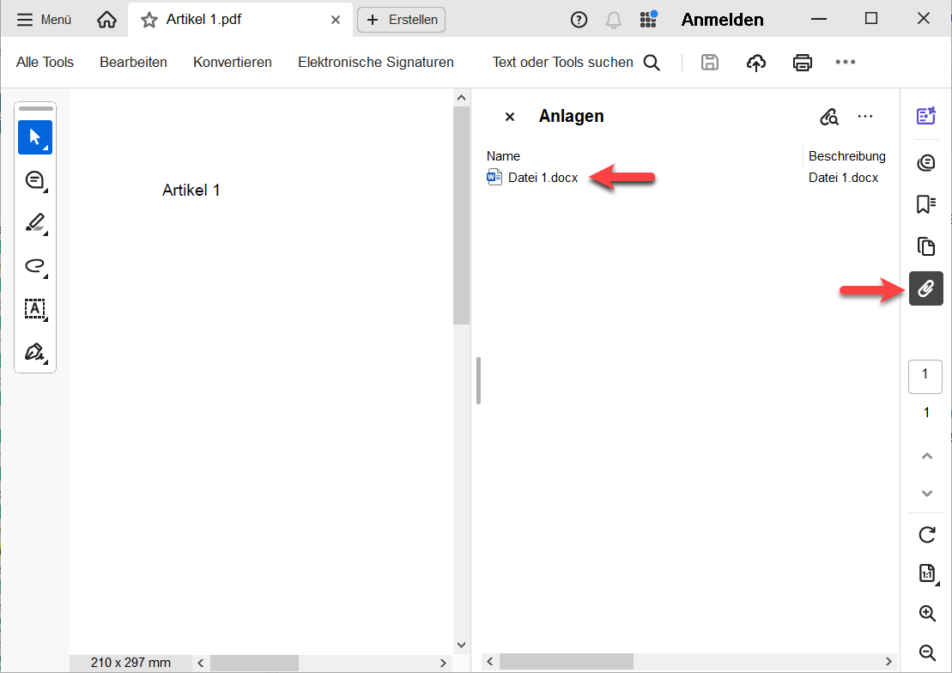Rotate the page with rotate icon
Viewport: 952px width, 673px height.
click(926, 535)
